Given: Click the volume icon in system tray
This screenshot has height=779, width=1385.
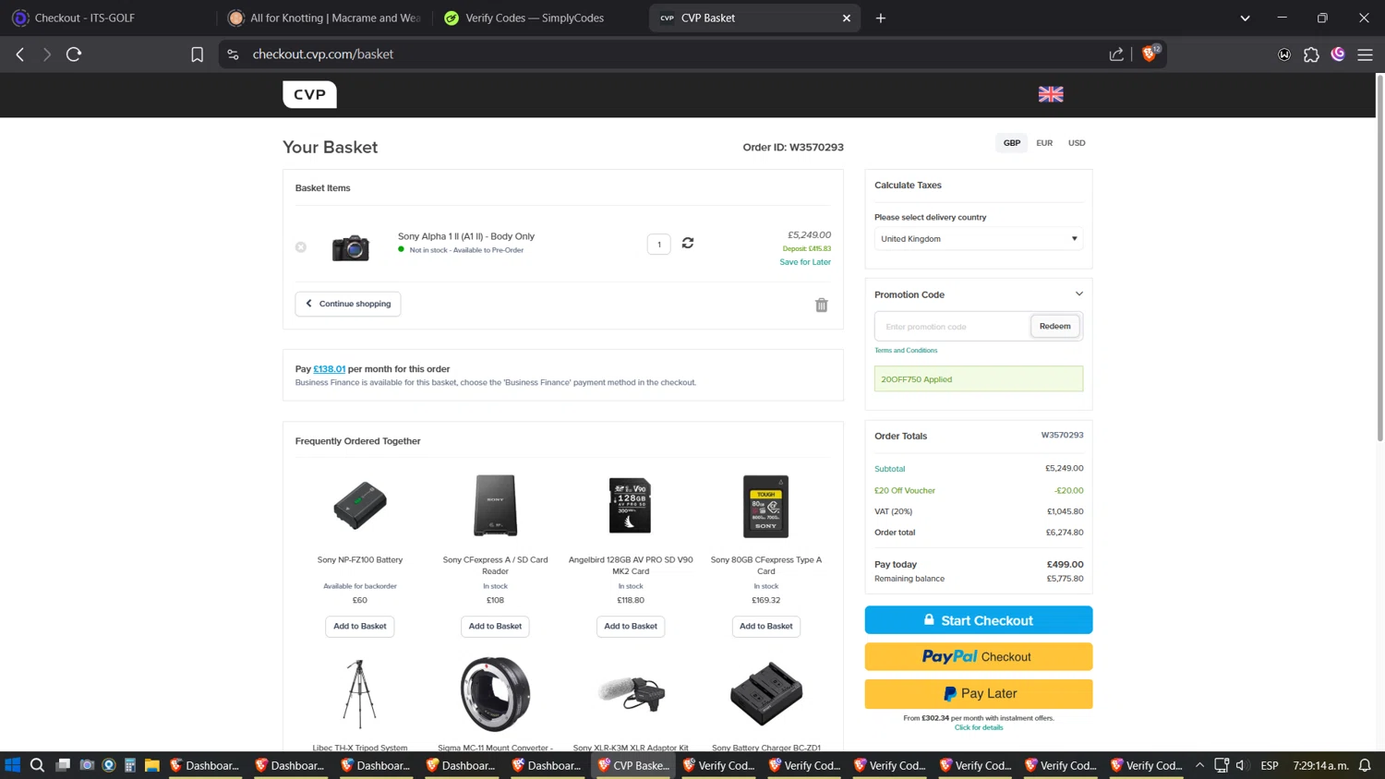Looking at the screenshot, I should [1242, 765].
